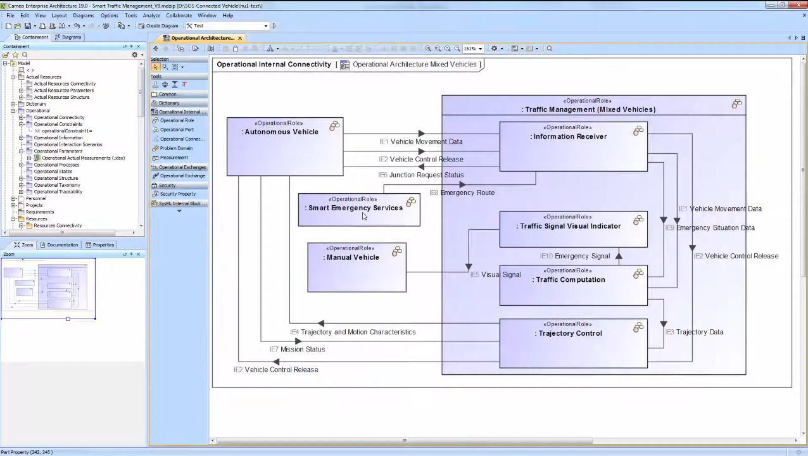The height and width of the screenshot is (456, 808).
Task: Click the IE8 Emergency Route label
Action: point(462,193)
